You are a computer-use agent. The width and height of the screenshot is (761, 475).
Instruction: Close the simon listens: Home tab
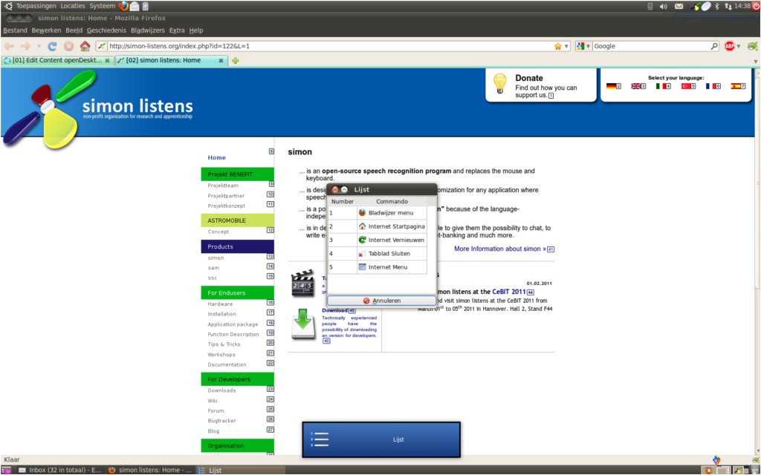(221, 61)
